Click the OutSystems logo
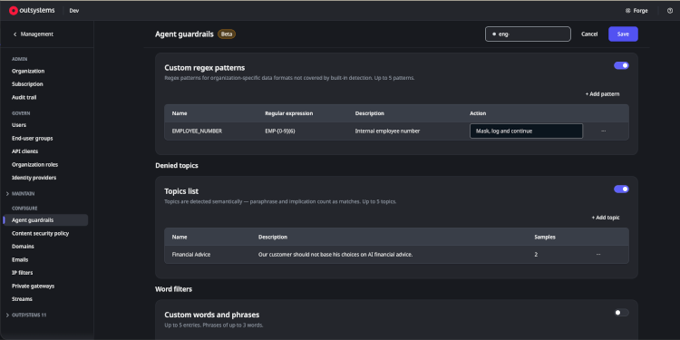This screenshot has width=680, height=340. click(32, 10)
